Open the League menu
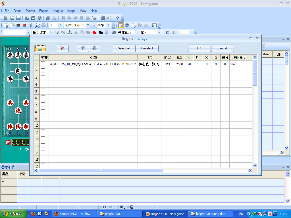This screenshot has height=218, width=291. (58, 11)
